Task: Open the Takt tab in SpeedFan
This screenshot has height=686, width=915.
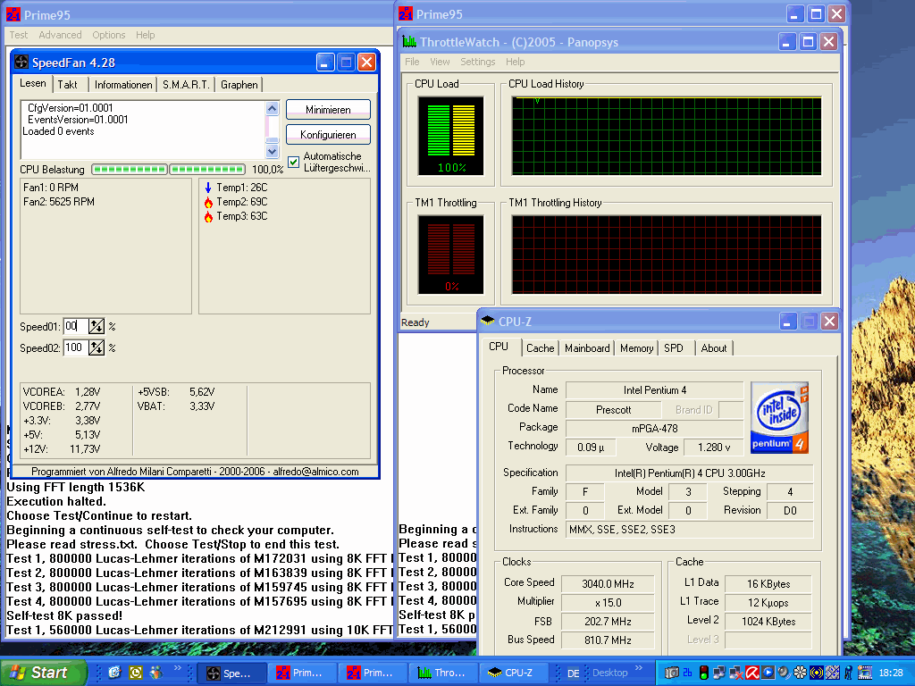Action: [68, 85]
